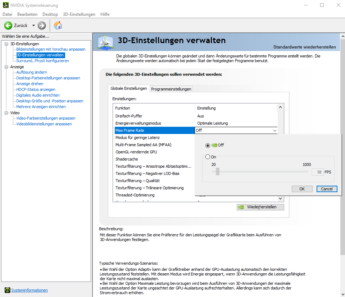The image size is (345, 297).
Task: Select Texturfilterung – Qualität row
Action: [x=155, y=181]
